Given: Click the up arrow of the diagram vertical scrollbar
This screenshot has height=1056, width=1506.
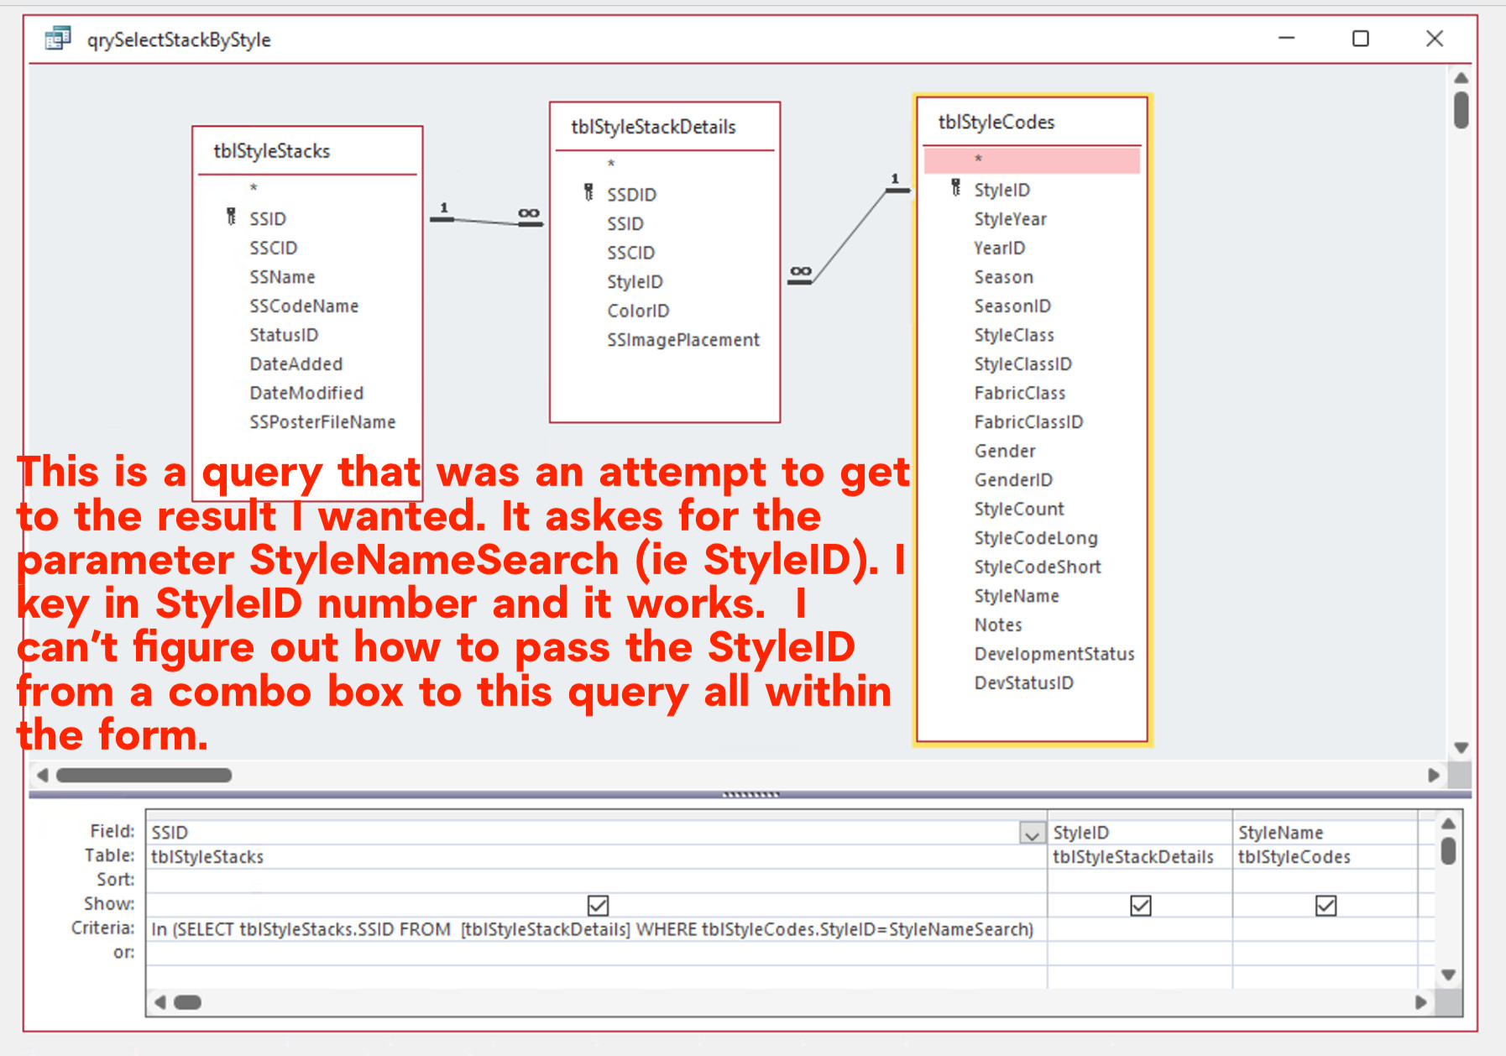Looking at the screenshot, I should point(1461,77).
